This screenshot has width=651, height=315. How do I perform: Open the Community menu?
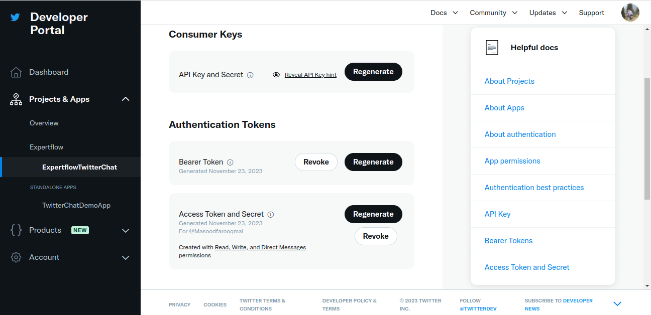coord(493,13)
